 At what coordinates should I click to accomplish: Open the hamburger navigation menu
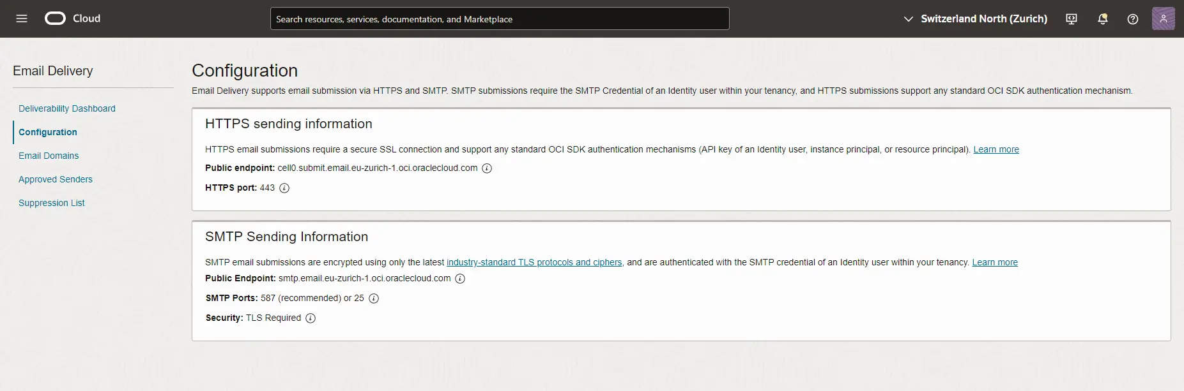pyautogui.click(x=22, y=18)
